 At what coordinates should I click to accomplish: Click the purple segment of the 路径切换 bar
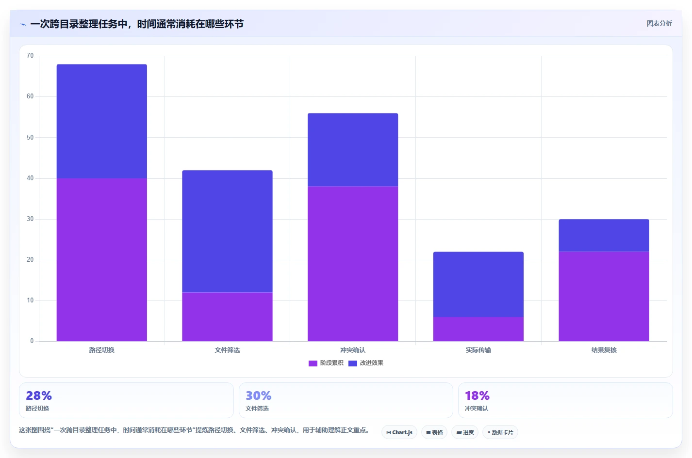pyautogui.click(x=102, y=260)
